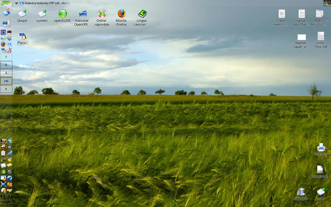Click the Firefox launcher in side panel

(3, 44)
